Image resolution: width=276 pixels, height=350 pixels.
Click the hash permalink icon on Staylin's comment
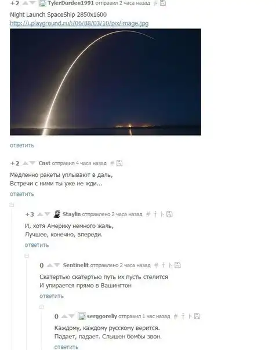click(x=148, y=214)
